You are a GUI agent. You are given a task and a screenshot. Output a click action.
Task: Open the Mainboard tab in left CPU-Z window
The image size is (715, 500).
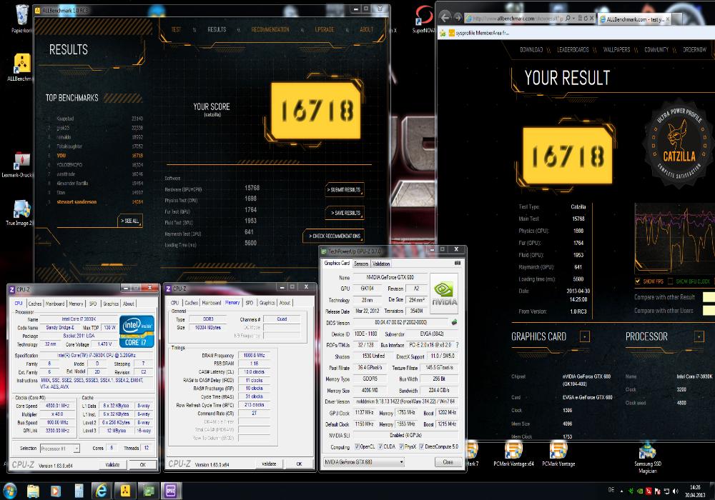[x=55, y=304]
